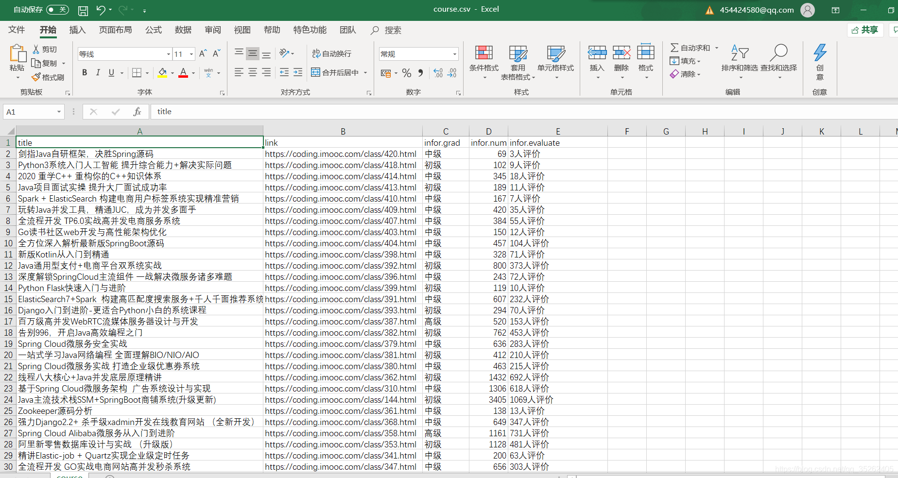The width and height of the screenshot is (898, 478).
Task: Toggle Wrap Text (自动换行)
Action: 331,53
